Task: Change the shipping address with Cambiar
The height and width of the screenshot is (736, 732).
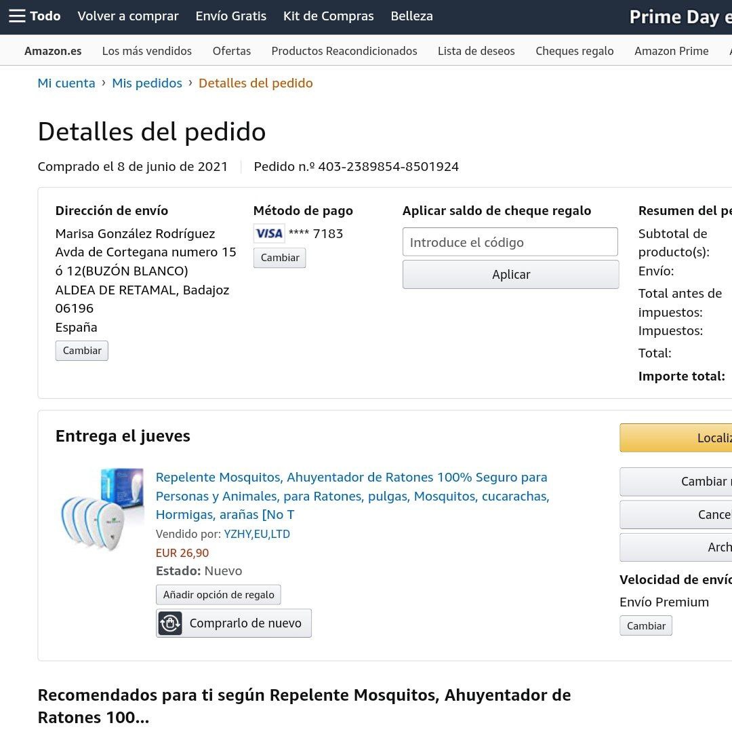Action: tap(81, 351)
